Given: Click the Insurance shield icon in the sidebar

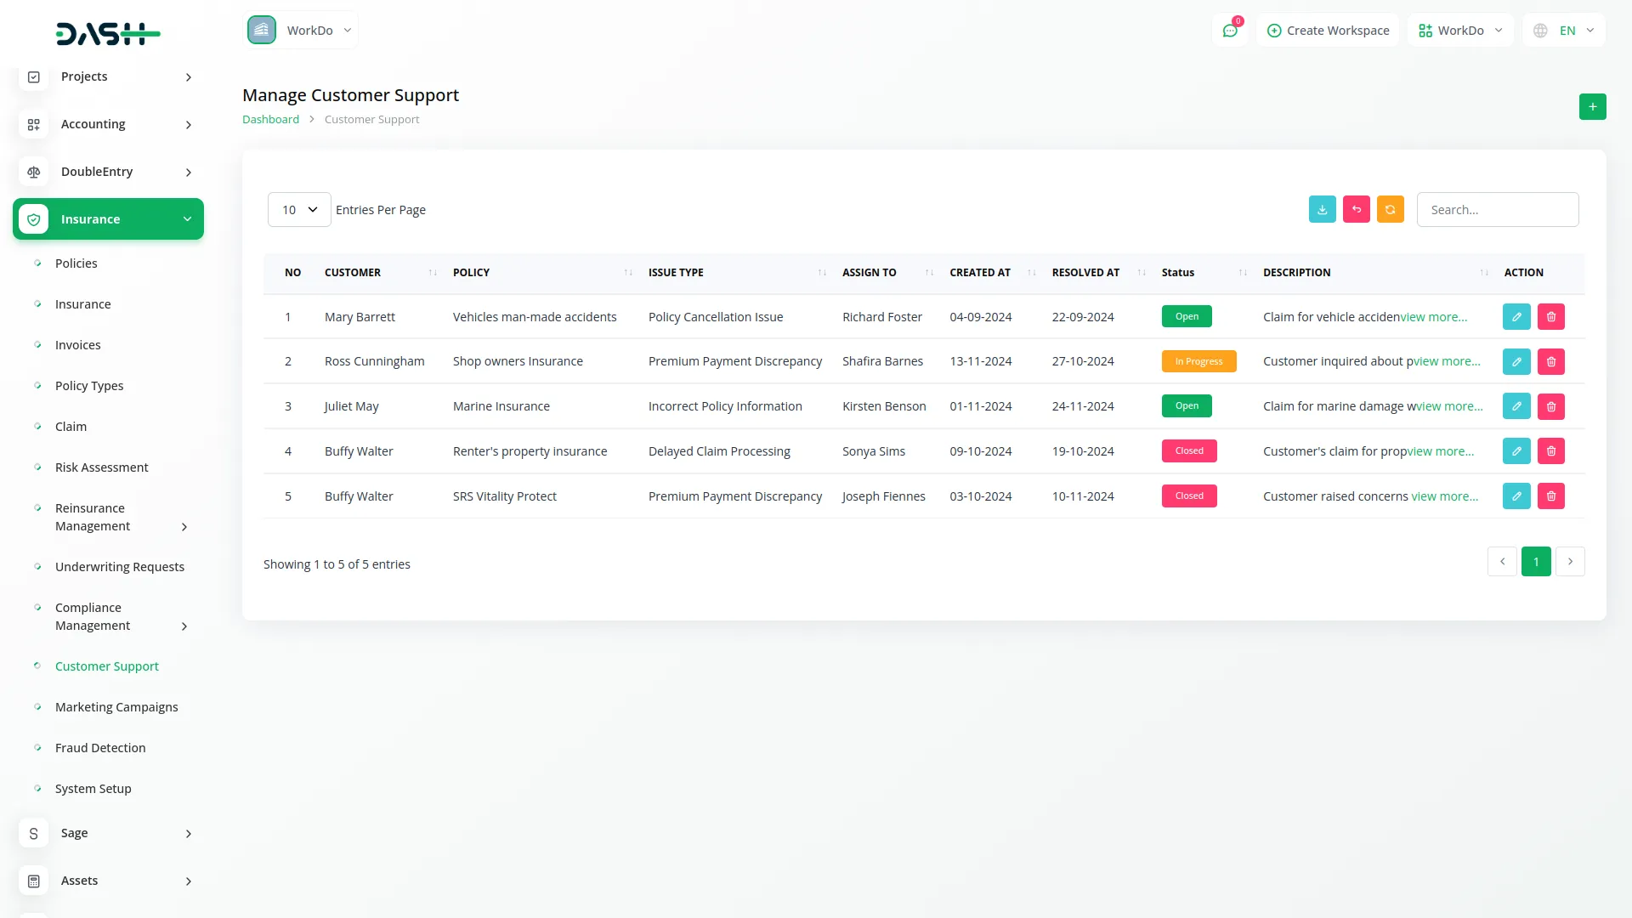Looking at the screenshot, I should (x=34, y=218).
